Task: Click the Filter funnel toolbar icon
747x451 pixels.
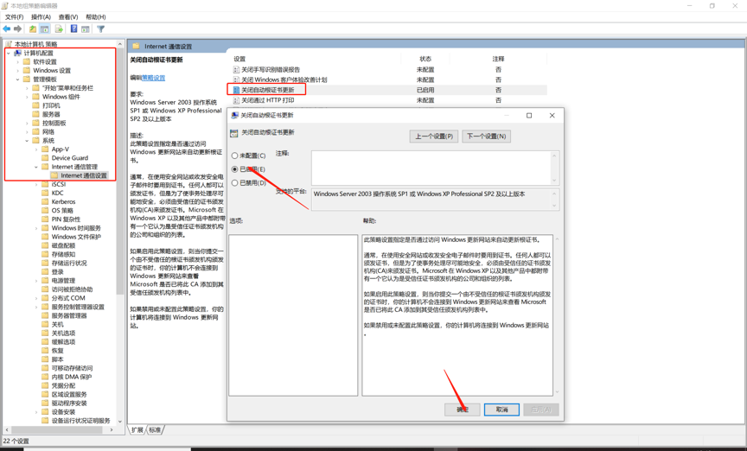Action: coord(100,29)
